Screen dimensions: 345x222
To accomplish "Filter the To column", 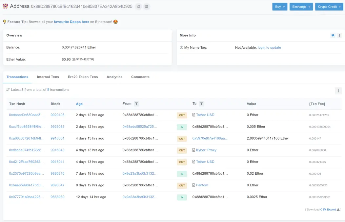I will (x=201, y=104).
